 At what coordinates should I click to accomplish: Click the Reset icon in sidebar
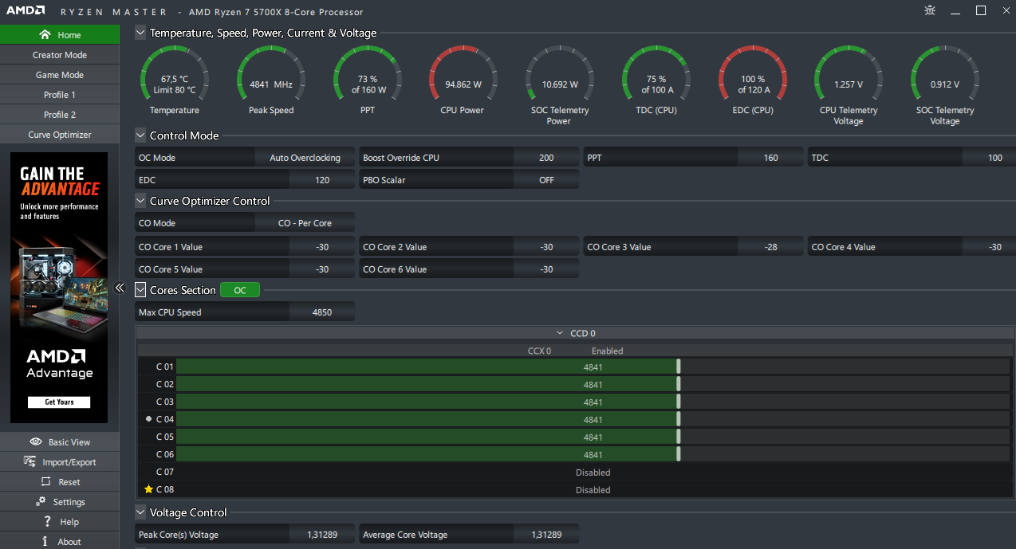tap(45, 481)
